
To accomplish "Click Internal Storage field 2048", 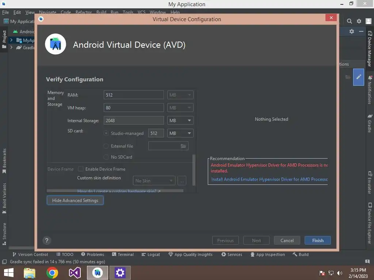I will click(134, 120).
